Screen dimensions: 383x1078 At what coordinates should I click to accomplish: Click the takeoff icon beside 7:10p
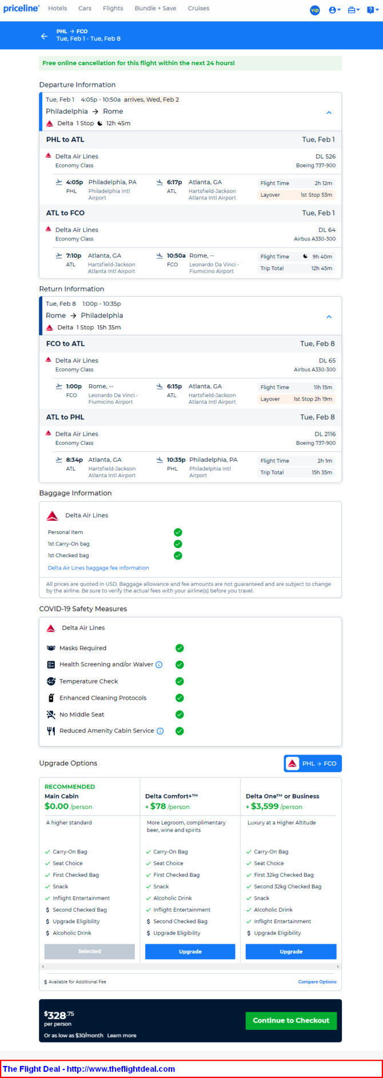pyautogui.click(x=59, y=256)
